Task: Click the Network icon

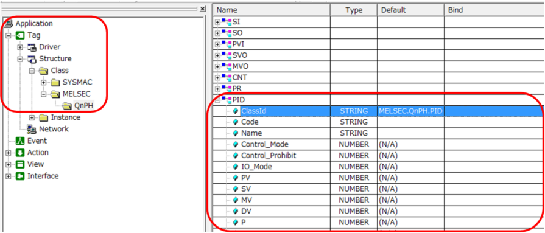Action: [x=32, y=130]
